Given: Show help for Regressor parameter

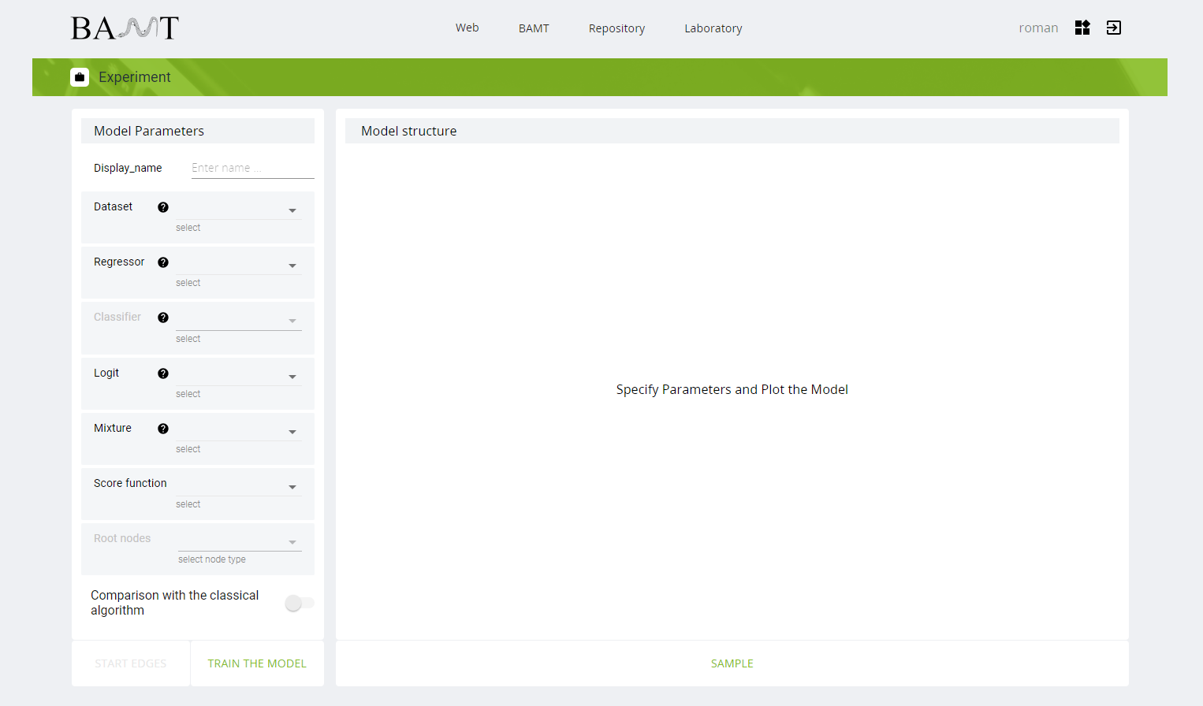Looking at the screenshot, I should (x=163, y=262).
